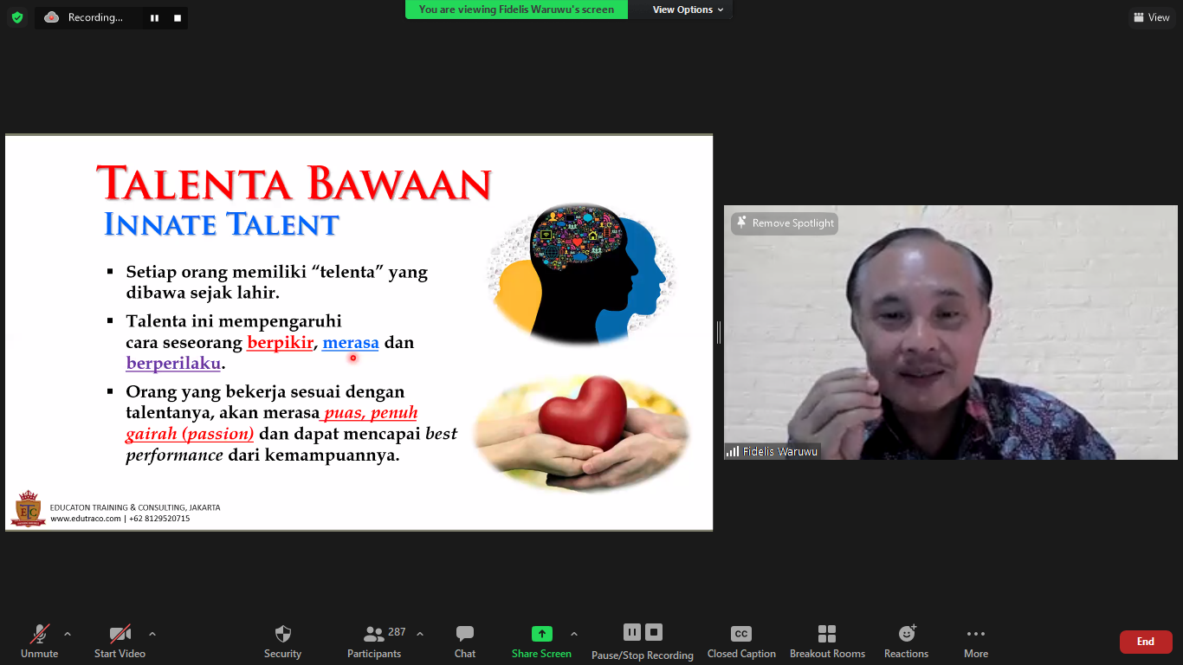Viewport: 1183px width, 665px height.
Task: Start Video with the camera button
Action: pos(120,634)
